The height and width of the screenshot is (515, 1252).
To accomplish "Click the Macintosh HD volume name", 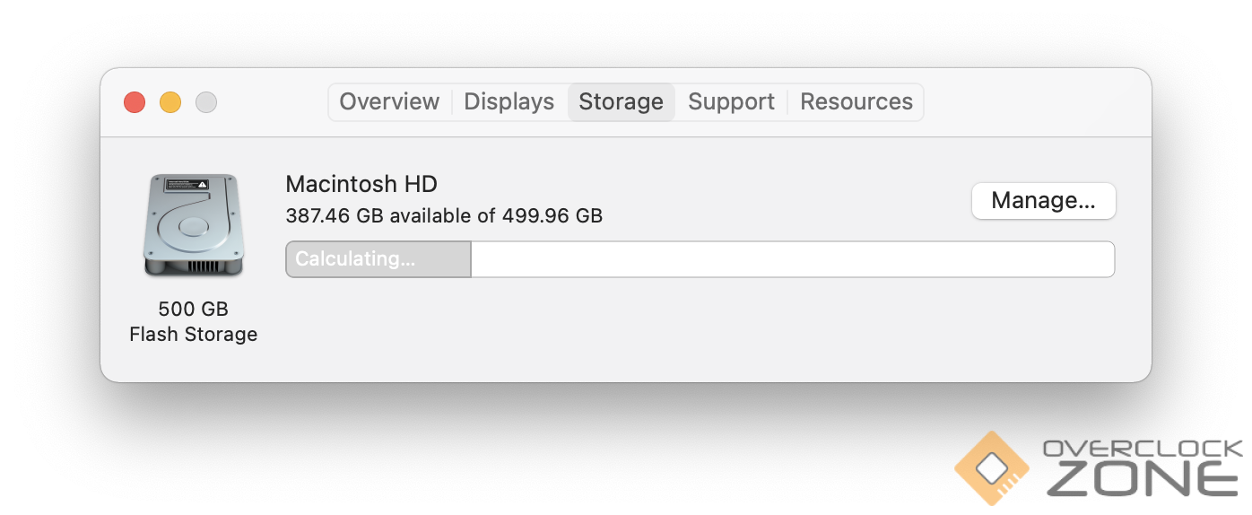I will 361,185.
